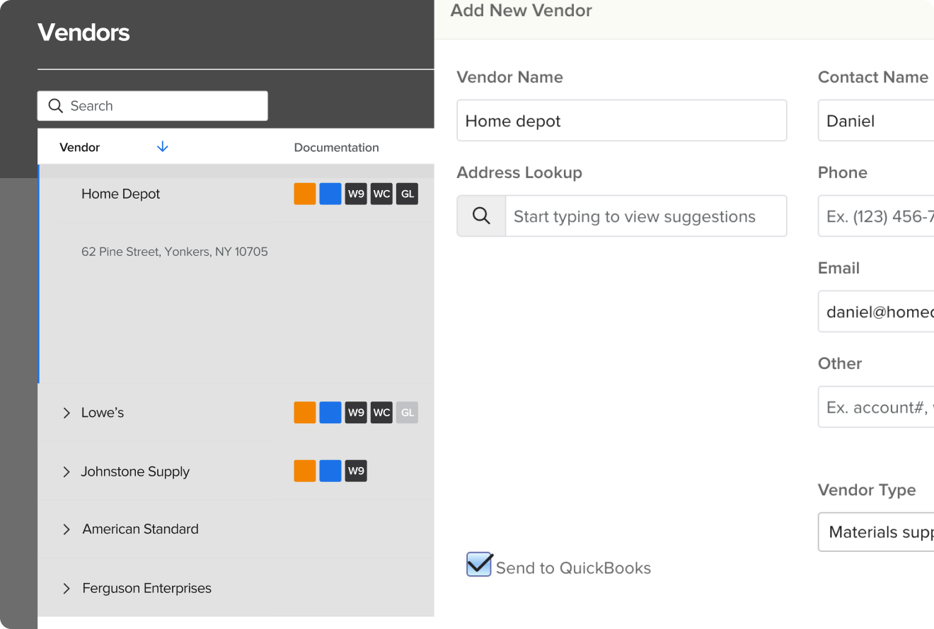
Task: Click the blue swatch for Lowe's
Action: click(x=330, y=413)
